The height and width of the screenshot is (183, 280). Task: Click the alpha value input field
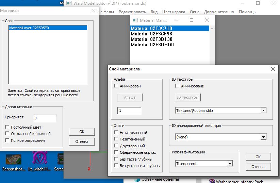tap(129, 111)
